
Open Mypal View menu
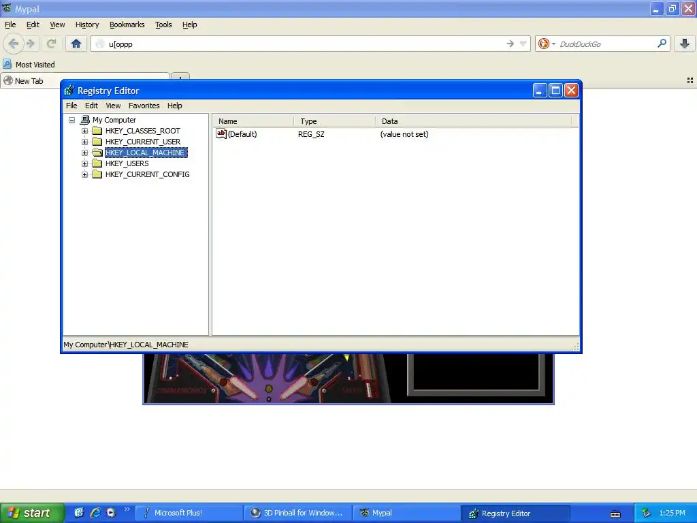click(x=57, y=25)
